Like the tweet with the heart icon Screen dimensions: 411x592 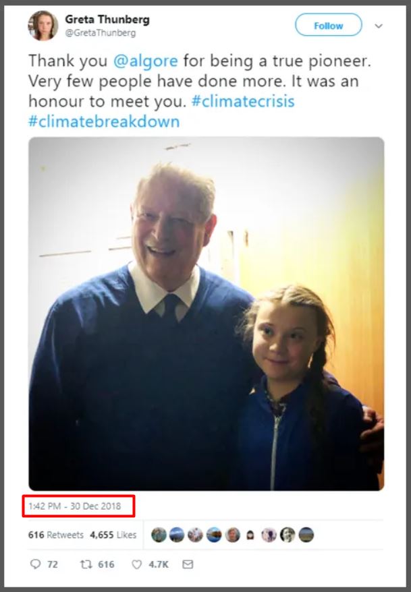(x=138, y=564)
